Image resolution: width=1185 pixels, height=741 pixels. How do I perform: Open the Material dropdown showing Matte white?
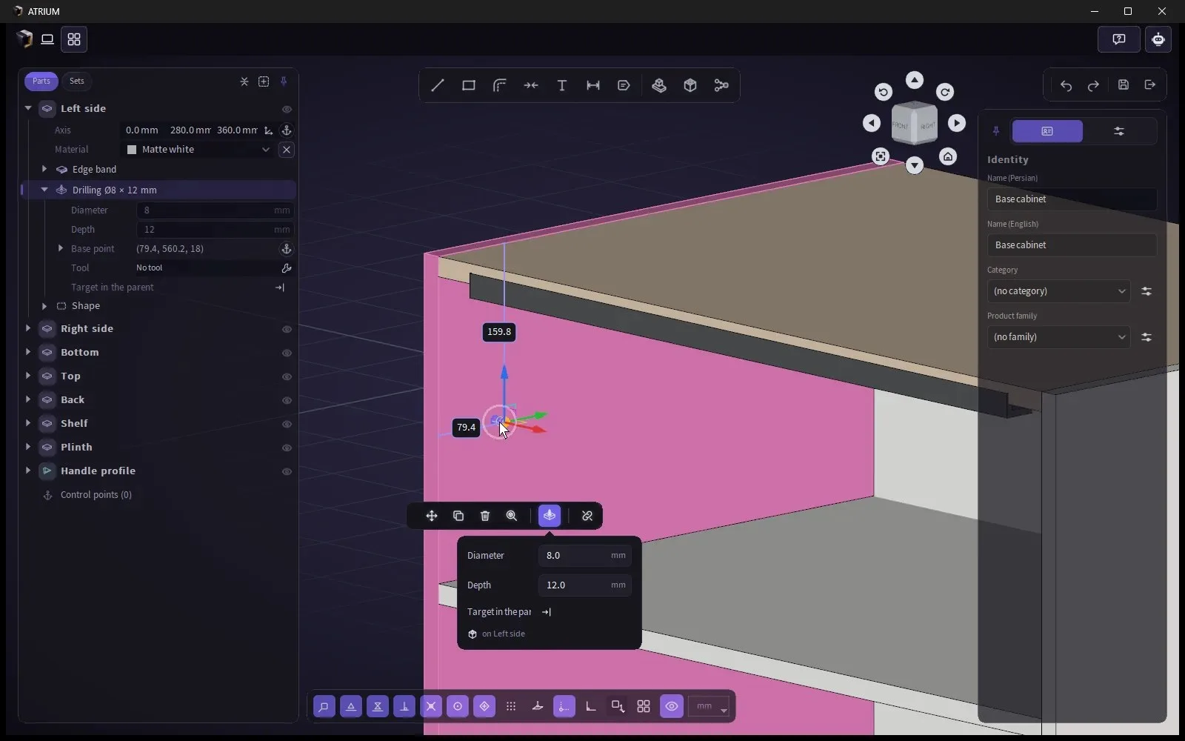click(198, 150)
